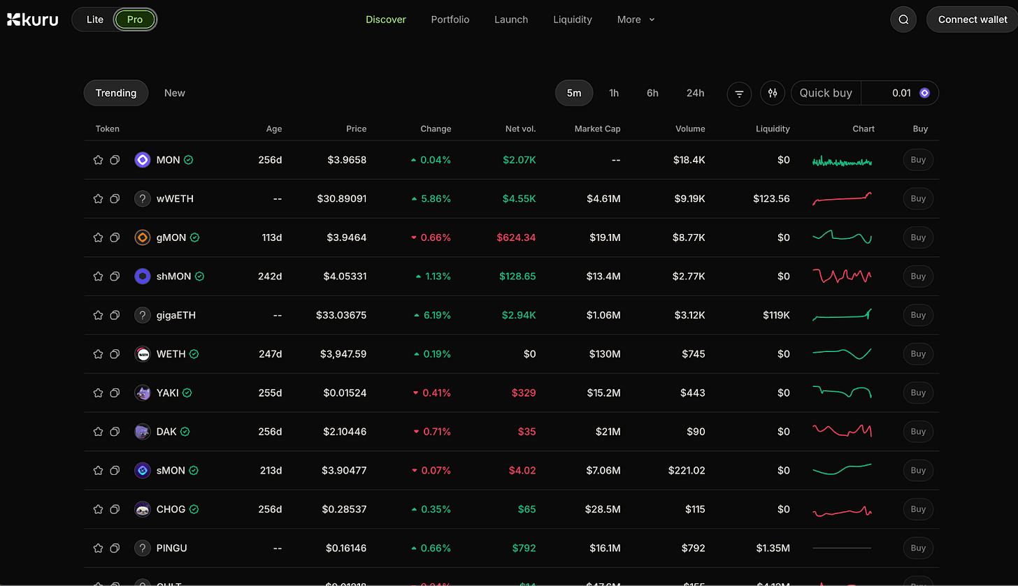Copy the shMON token address
Image resolution: width=1018 pixels, height=586 pixels.
115,277
